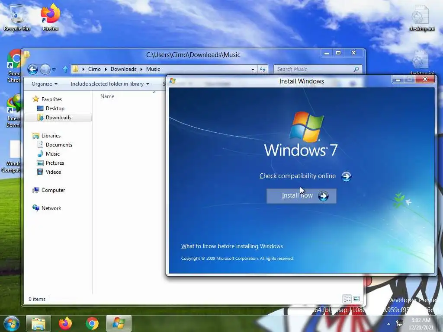Select the Firefox desktop shortcut
This screenshot has height=332, width=443.
(51, 18)
